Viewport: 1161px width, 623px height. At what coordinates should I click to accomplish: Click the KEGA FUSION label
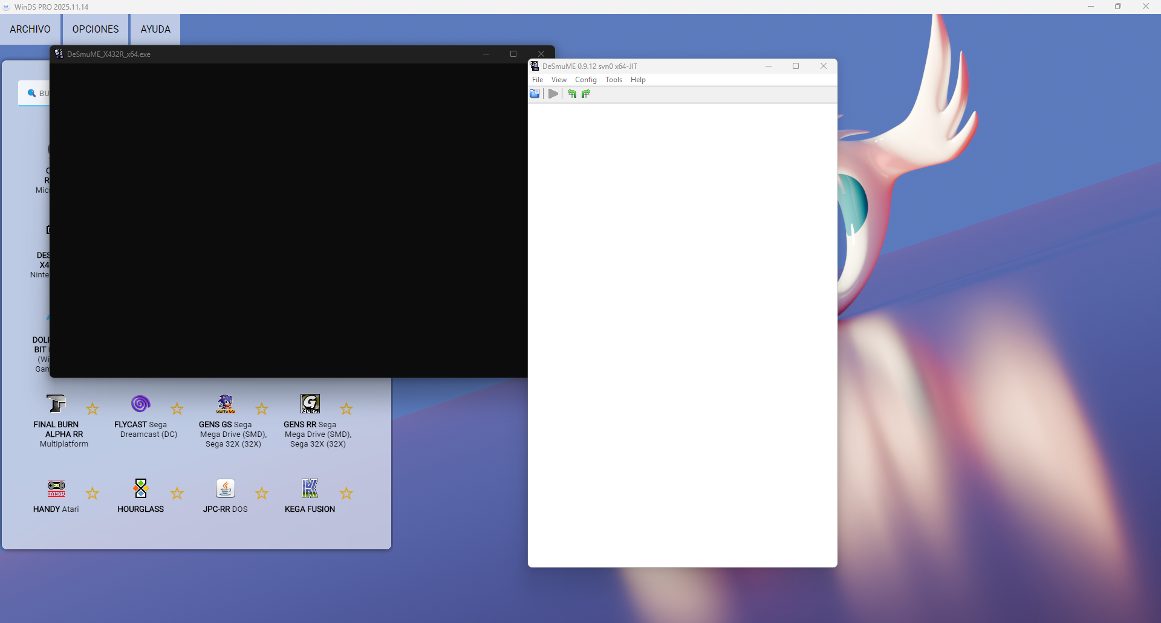coord(310,509)
